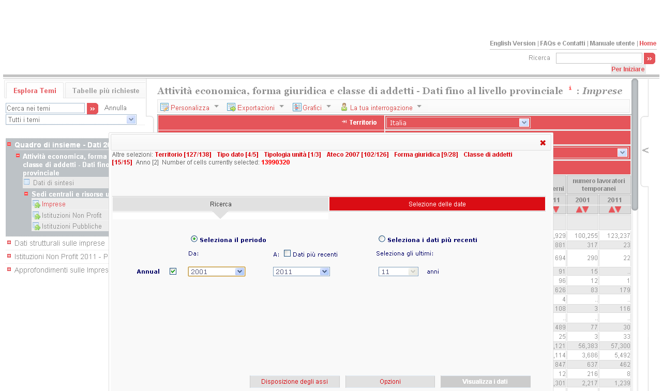
Task: Click the sort arrows under the last 2011 column
Action: coord(615,209)
